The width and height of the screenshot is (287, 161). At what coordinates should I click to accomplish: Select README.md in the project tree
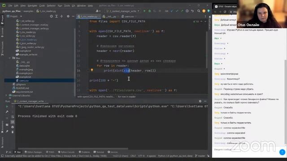tap(22, 88)
